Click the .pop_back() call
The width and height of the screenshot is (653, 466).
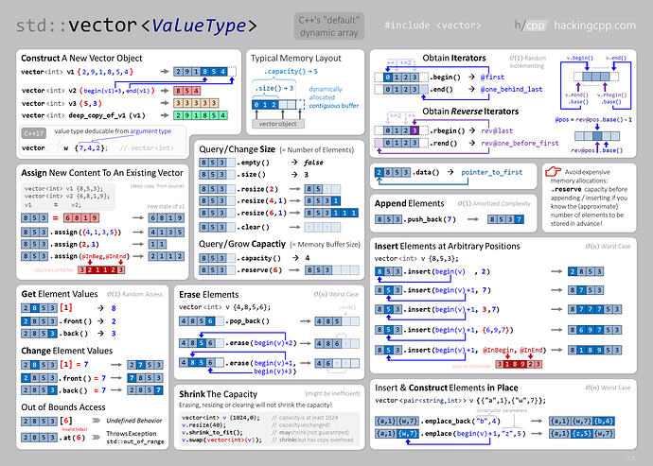(x=248, y=320)
